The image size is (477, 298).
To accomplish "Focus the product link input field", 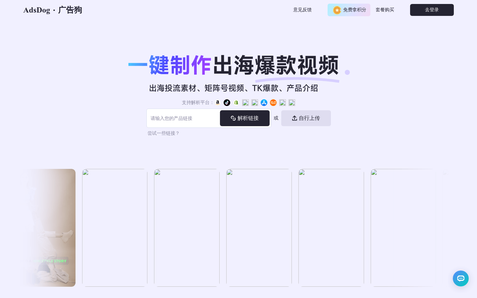I will (183, 118).
